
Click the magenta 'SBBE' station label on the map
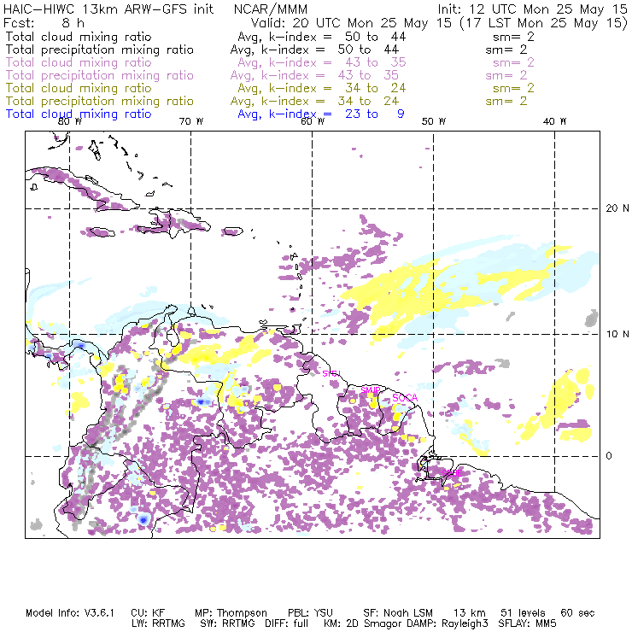pos(452,473)
